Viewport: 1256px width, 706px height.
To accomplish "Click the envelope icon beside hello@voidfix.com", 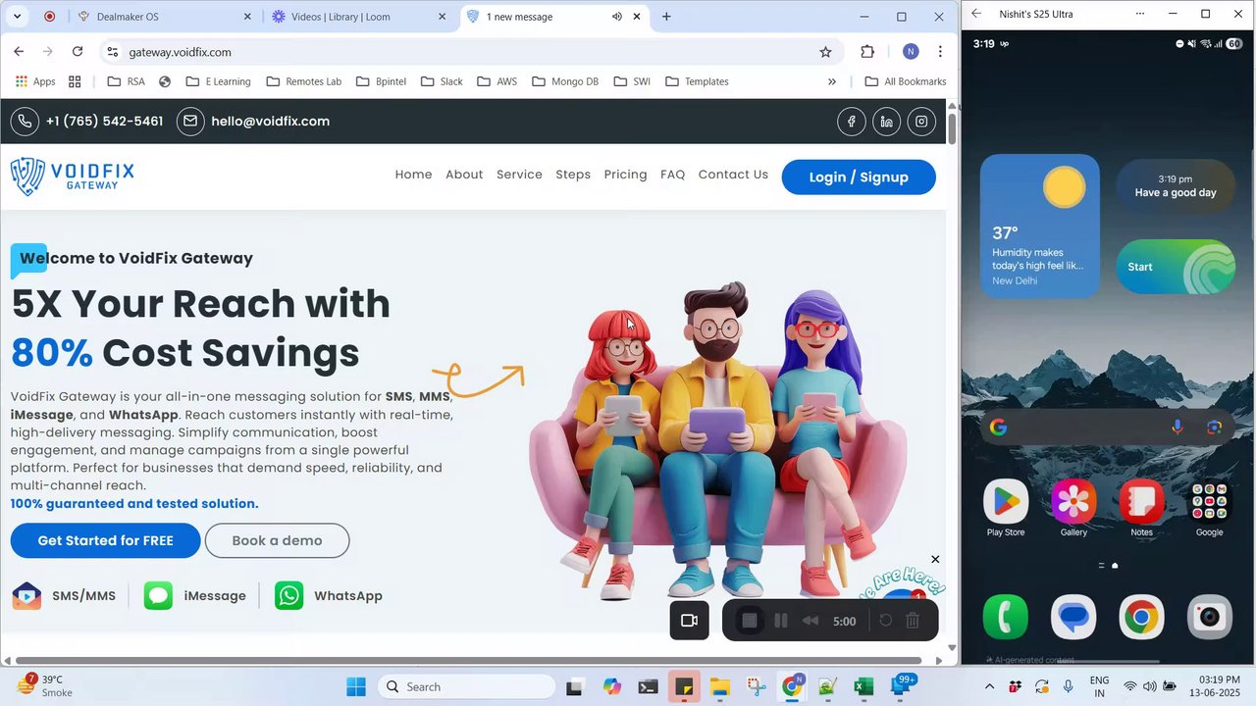I will click(x=190, y=122).
